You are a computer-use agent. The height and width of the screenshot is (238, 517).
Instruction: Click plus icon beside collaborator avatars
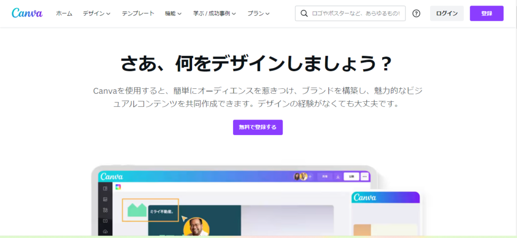[x=310, y=176]
